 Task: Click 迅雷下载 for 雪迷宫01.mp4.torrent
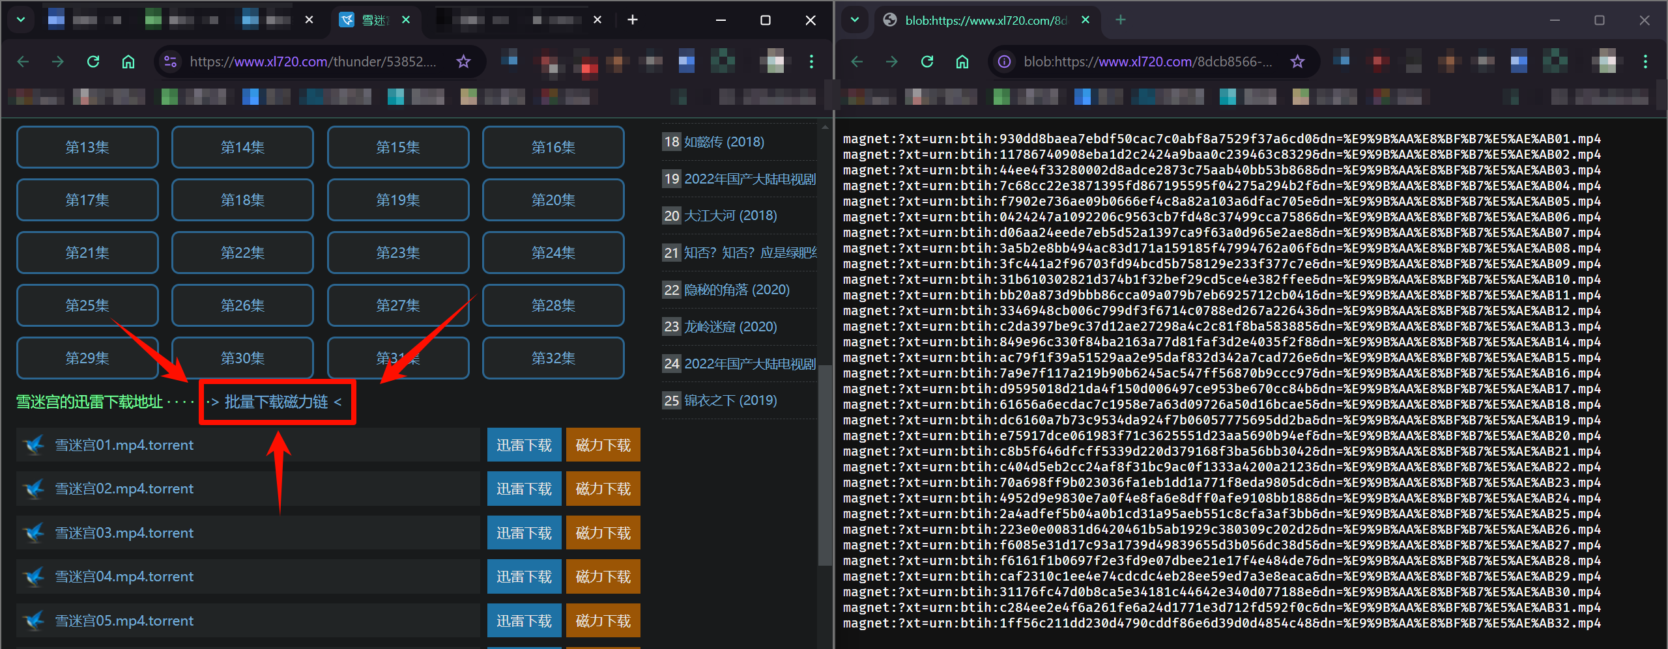[x=524, y=445]
